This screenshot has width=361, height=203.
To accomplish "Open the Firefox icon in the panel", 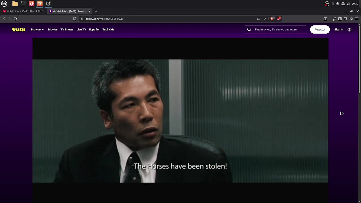I will coord(32,4).
